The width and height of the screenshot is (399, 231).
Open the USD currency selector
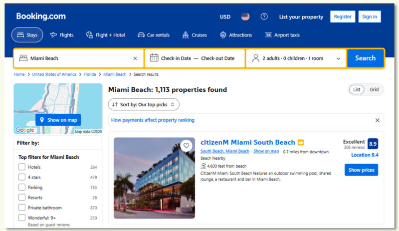click(225, 17)
